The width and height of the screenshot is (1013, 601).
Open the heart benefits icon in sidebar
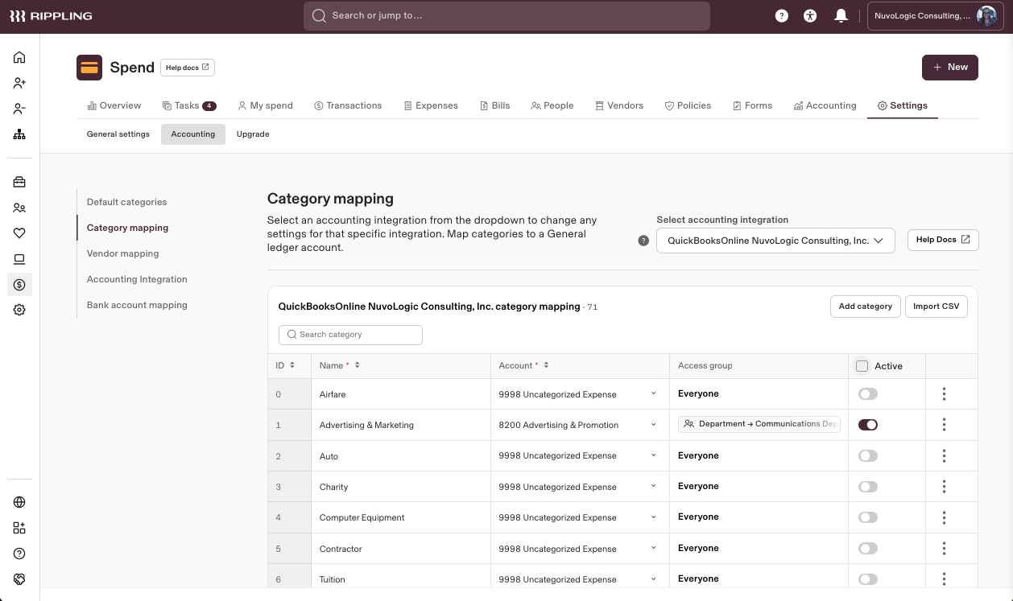(19, 233)
